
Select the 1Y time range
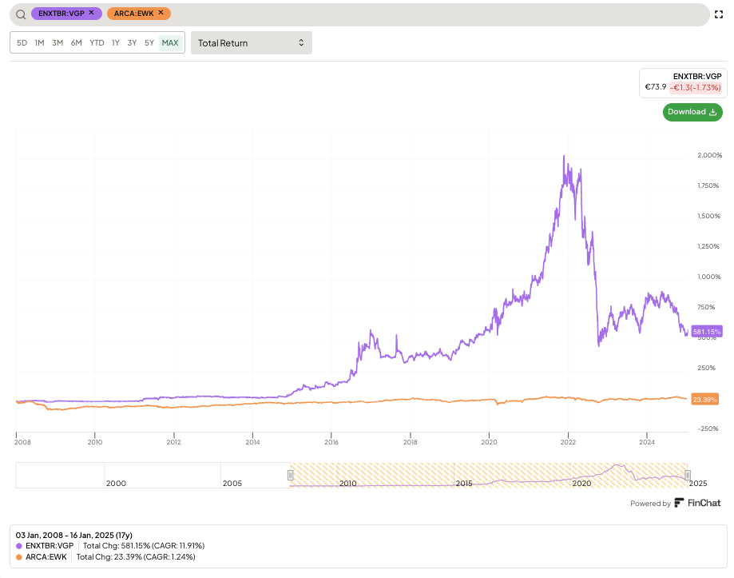pyautogui.click(x=116, y=42)
